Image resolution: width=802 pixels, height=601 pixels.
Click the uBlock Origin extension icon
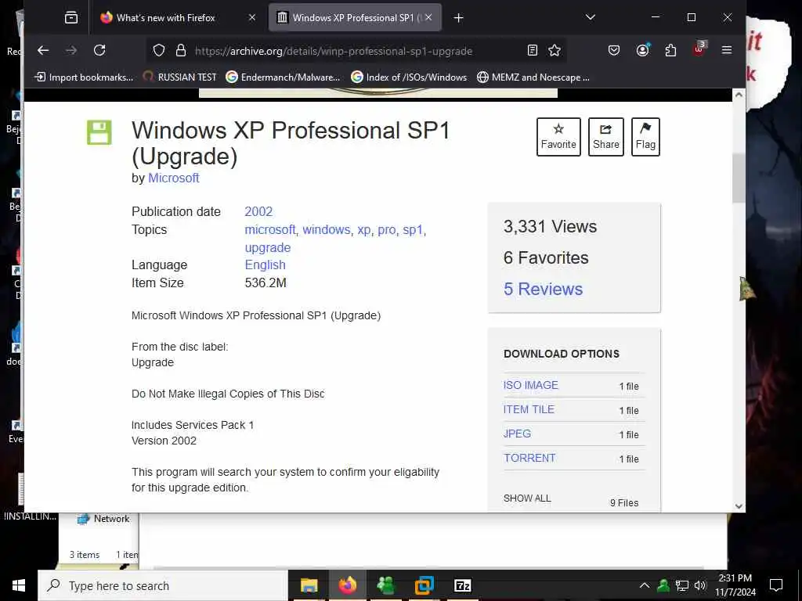[x=699, y=49]
